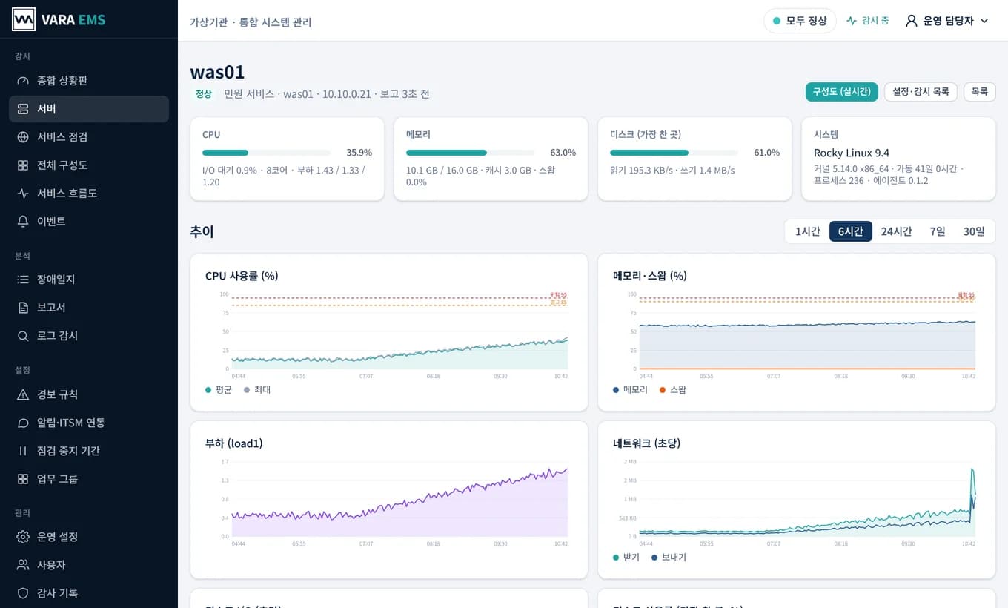Click the 운영 설정 gear icon
Viewport: 1008px width, 608px height.
23,536
